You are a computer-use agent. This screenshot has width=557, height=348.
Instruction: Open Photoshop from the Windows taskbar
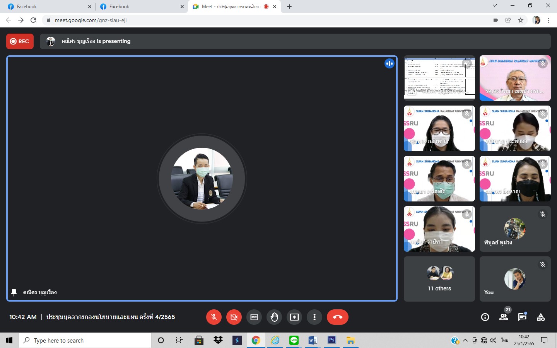pos(331,340)
